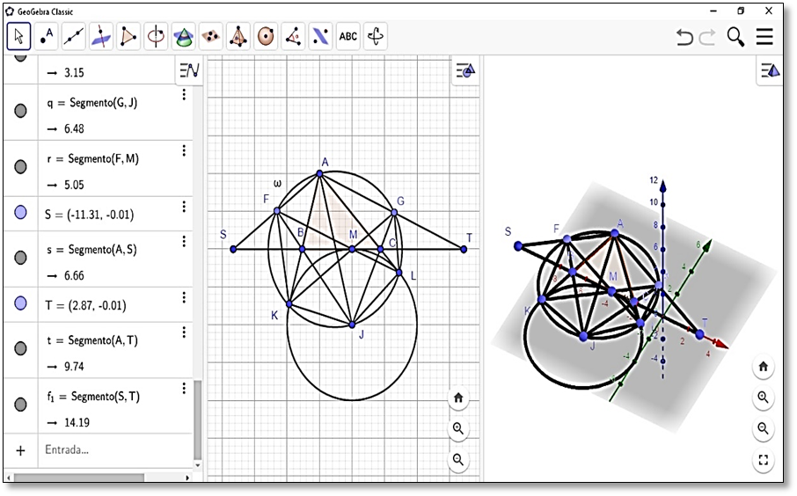Toggle visibility of segment s
This screenshot has width=797, height=496.
tap(20, 258)
